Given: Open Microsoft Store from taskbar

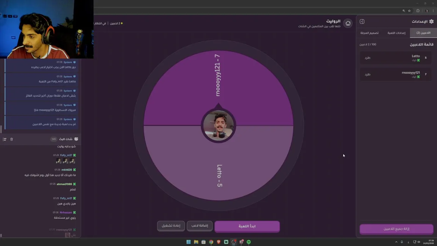Looking at the screenshot, I should pyautogui.click(x=203, y=242).
